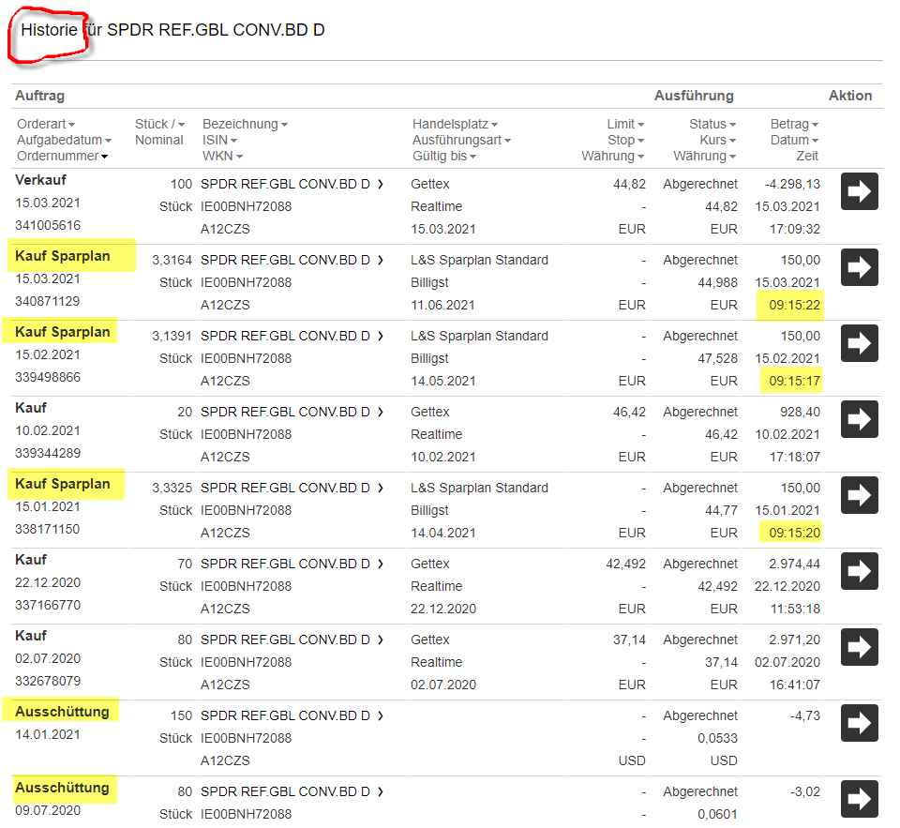The width and height of the screenshot is (900, 828).
Task: Click the execution time 09:15:20
Action: [794, 534]
